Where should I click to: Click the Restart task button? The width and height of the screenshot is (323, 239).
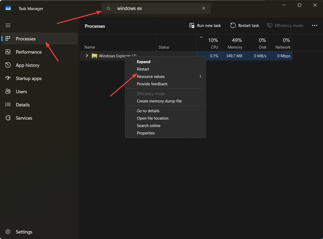pos(245,25)
